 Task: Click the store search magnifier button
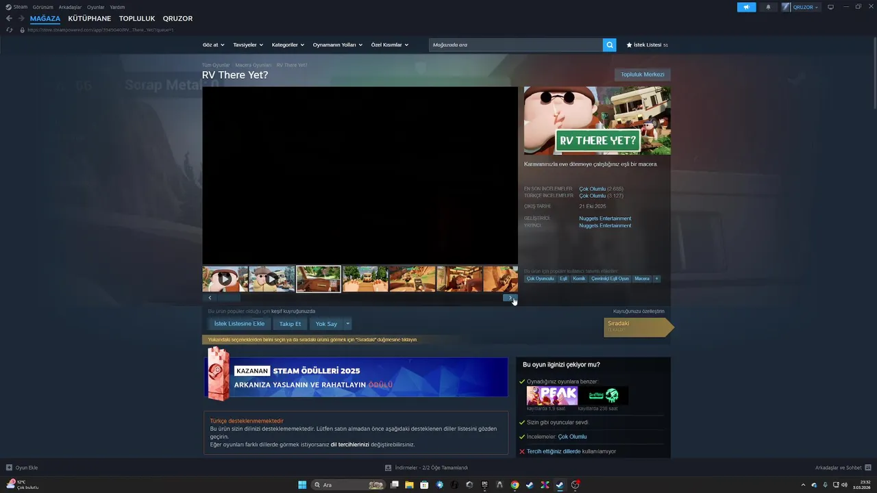coord(609,45)
